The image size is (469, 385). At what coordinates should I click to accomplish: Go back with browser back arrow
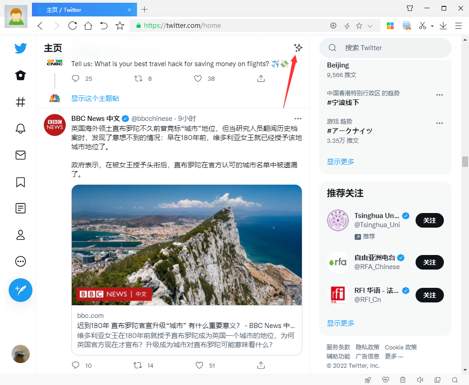click(40, 26)
